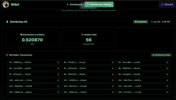Click the Distributed to Holders label
176x100 pixels.
click(34, 35)
